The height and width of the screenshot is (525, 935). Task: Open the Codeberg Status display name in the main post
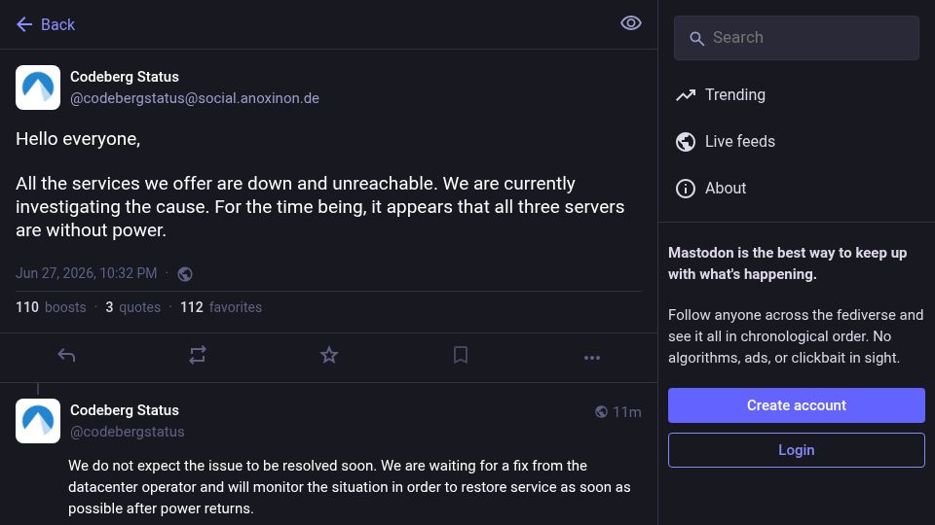[125, 77]
